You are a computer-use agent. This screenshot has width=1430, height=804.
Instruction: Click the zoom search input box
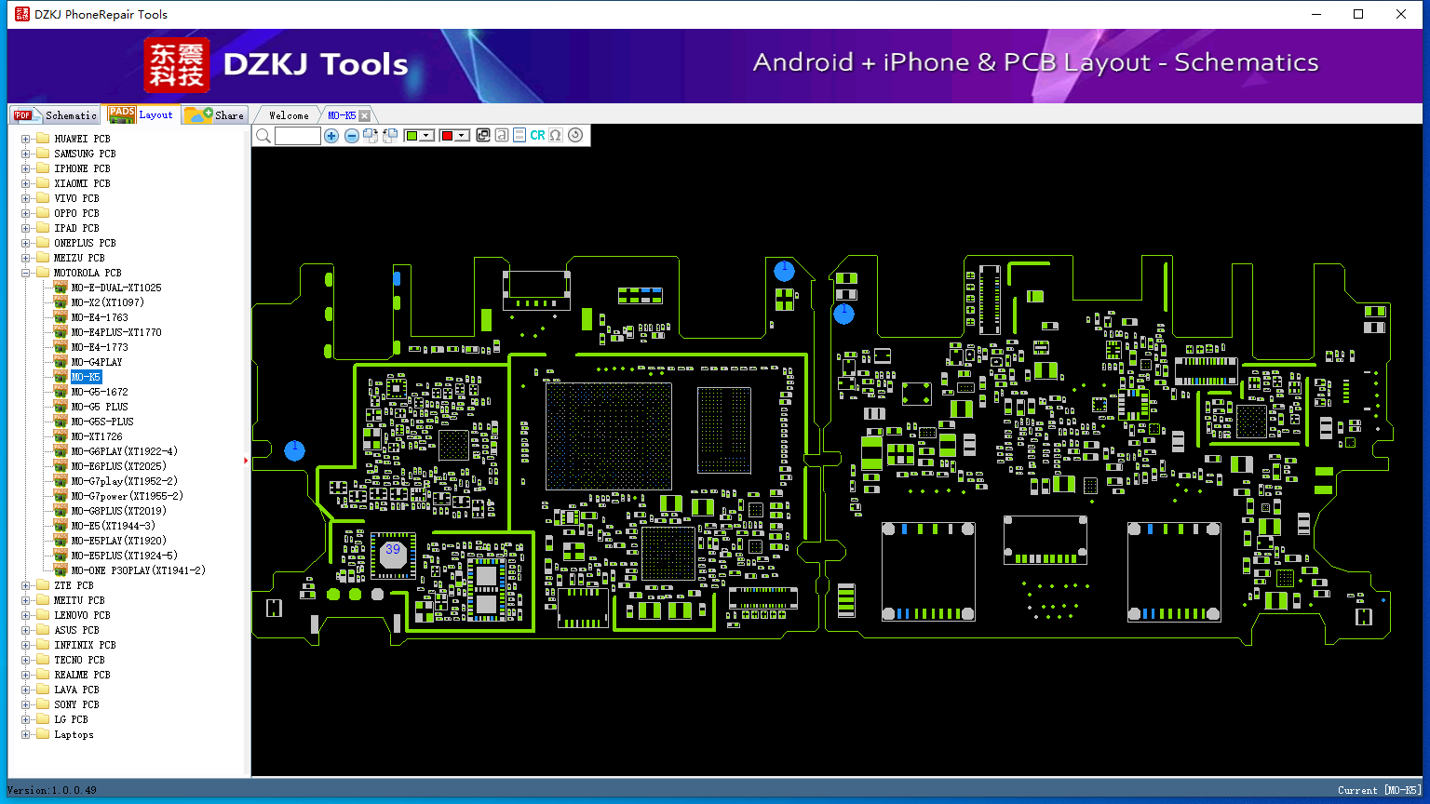298,136
